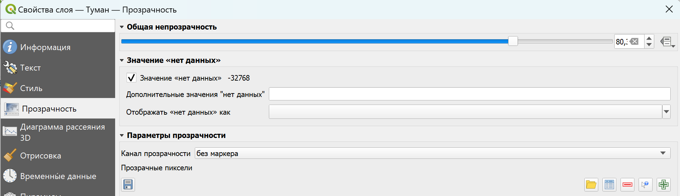Click the data-defined override opacity icon
Screen dimensions: 680x196
click(667, 42)
